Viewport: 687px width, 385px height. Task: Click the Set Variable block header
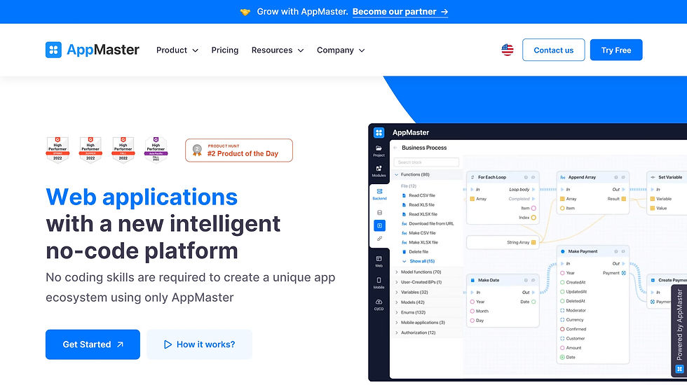(667, 177)
